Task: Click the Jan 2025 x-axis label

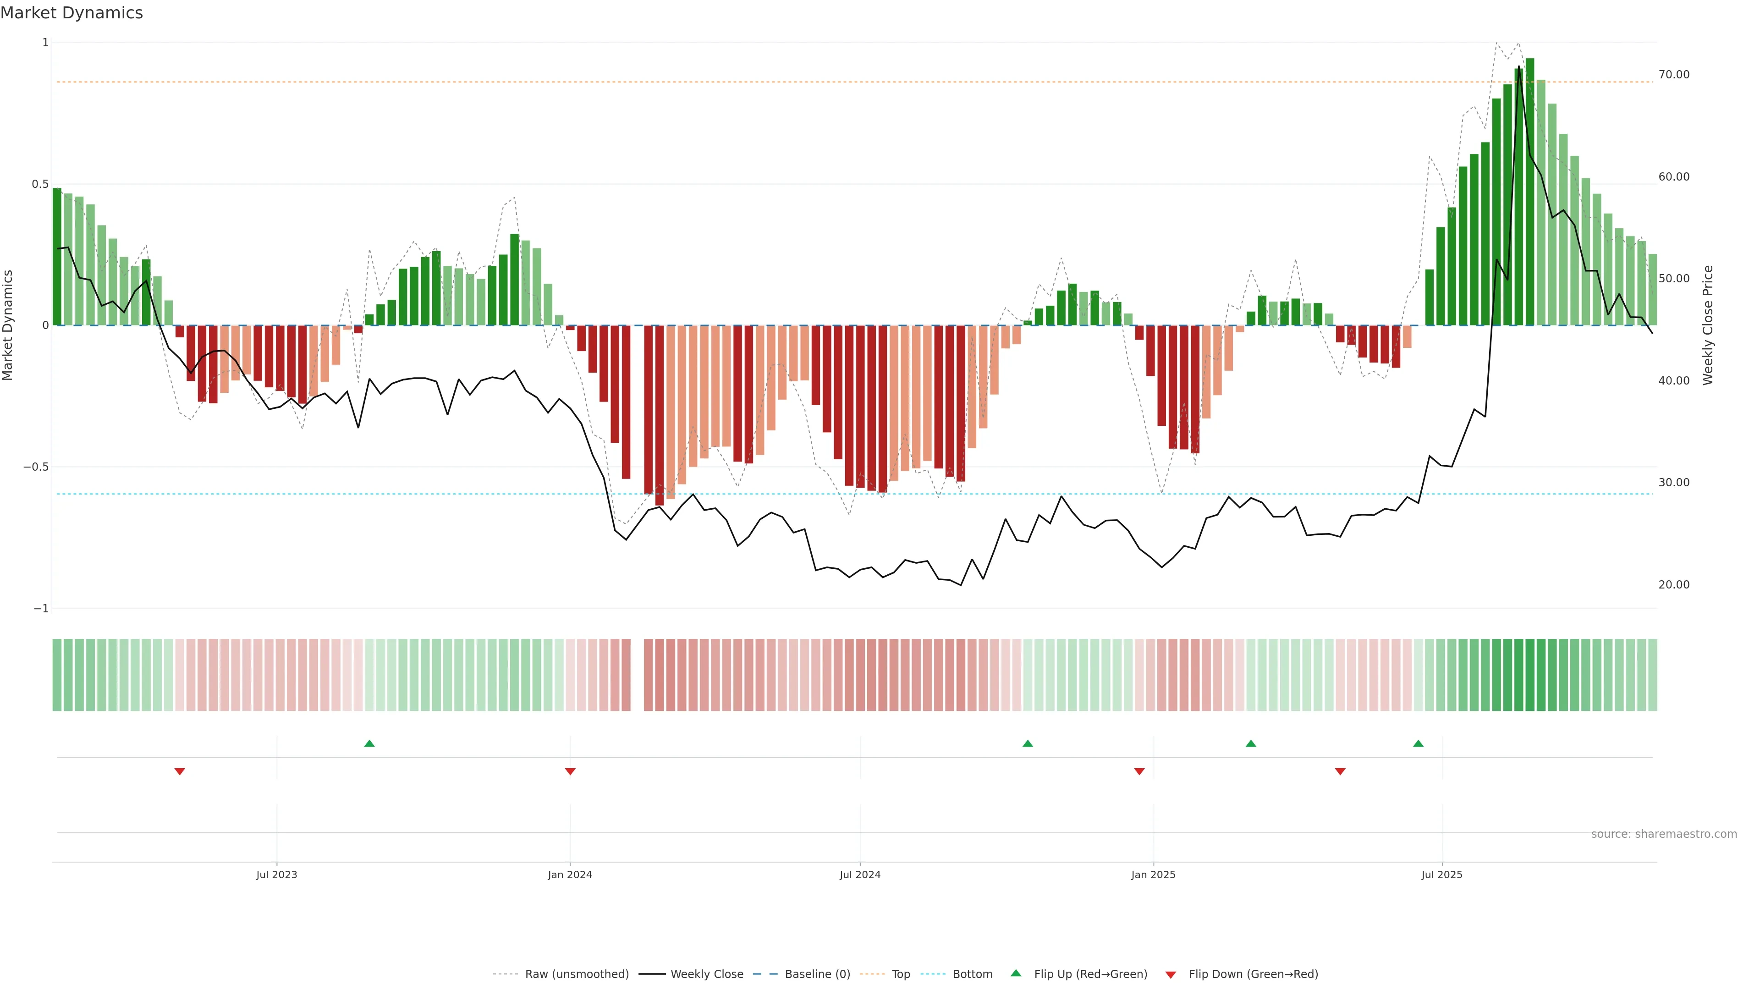Action: point(1153,874)
